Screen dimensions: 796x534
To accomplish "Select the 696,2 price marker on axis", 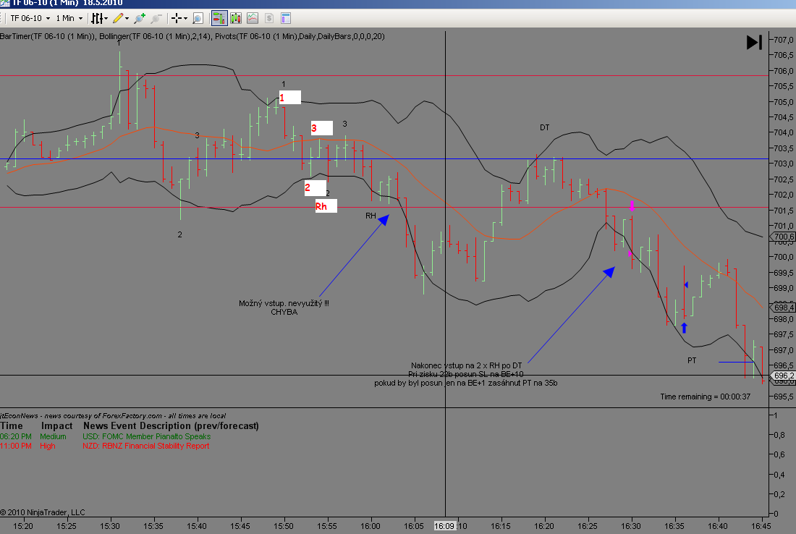I will [x=783, y=376].
